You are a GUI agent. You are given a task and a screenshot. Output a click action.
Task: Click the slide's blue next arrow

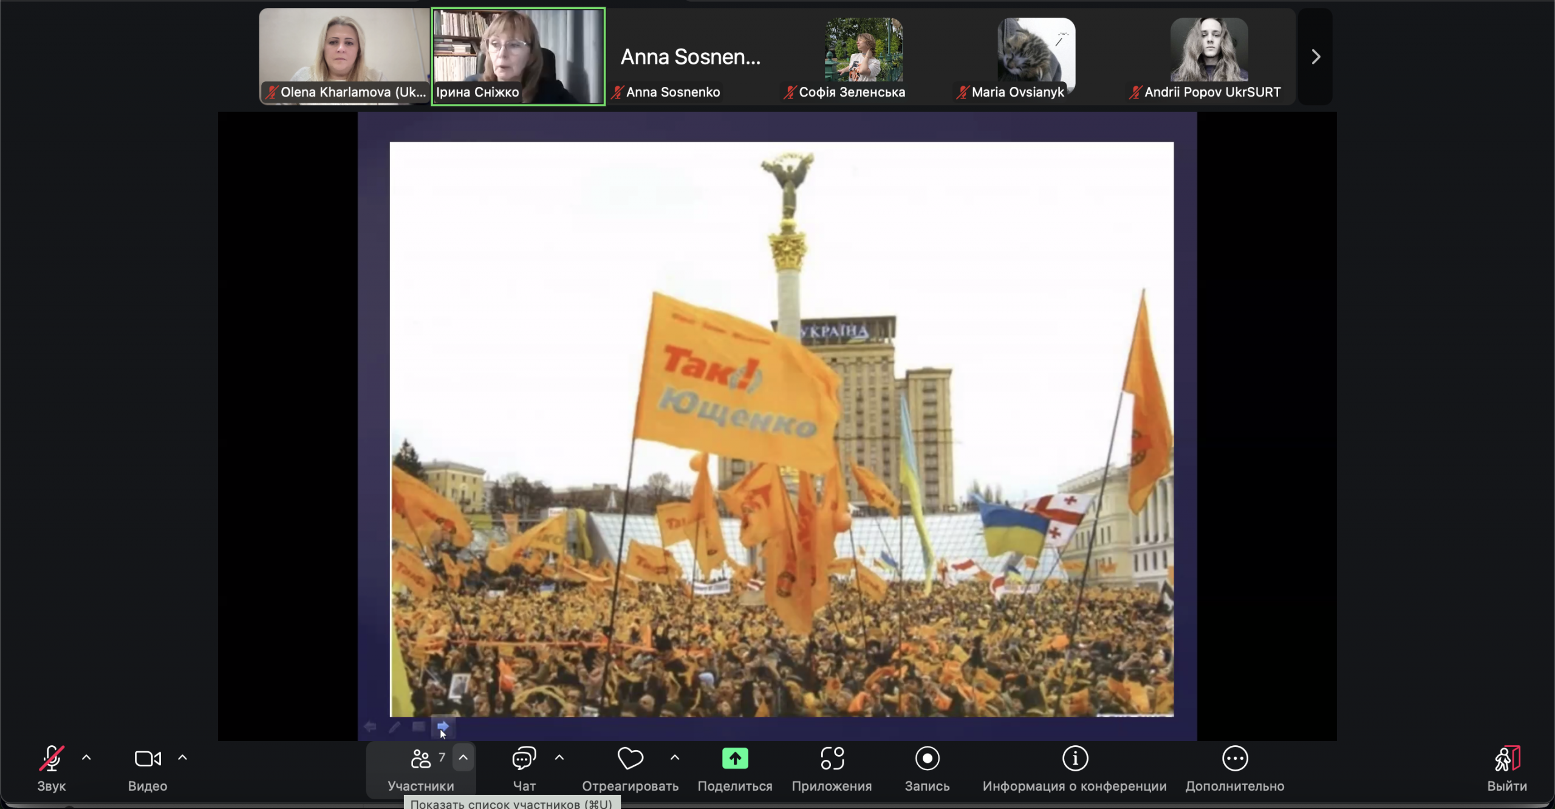pyautogui.click(x=443, y=726)
